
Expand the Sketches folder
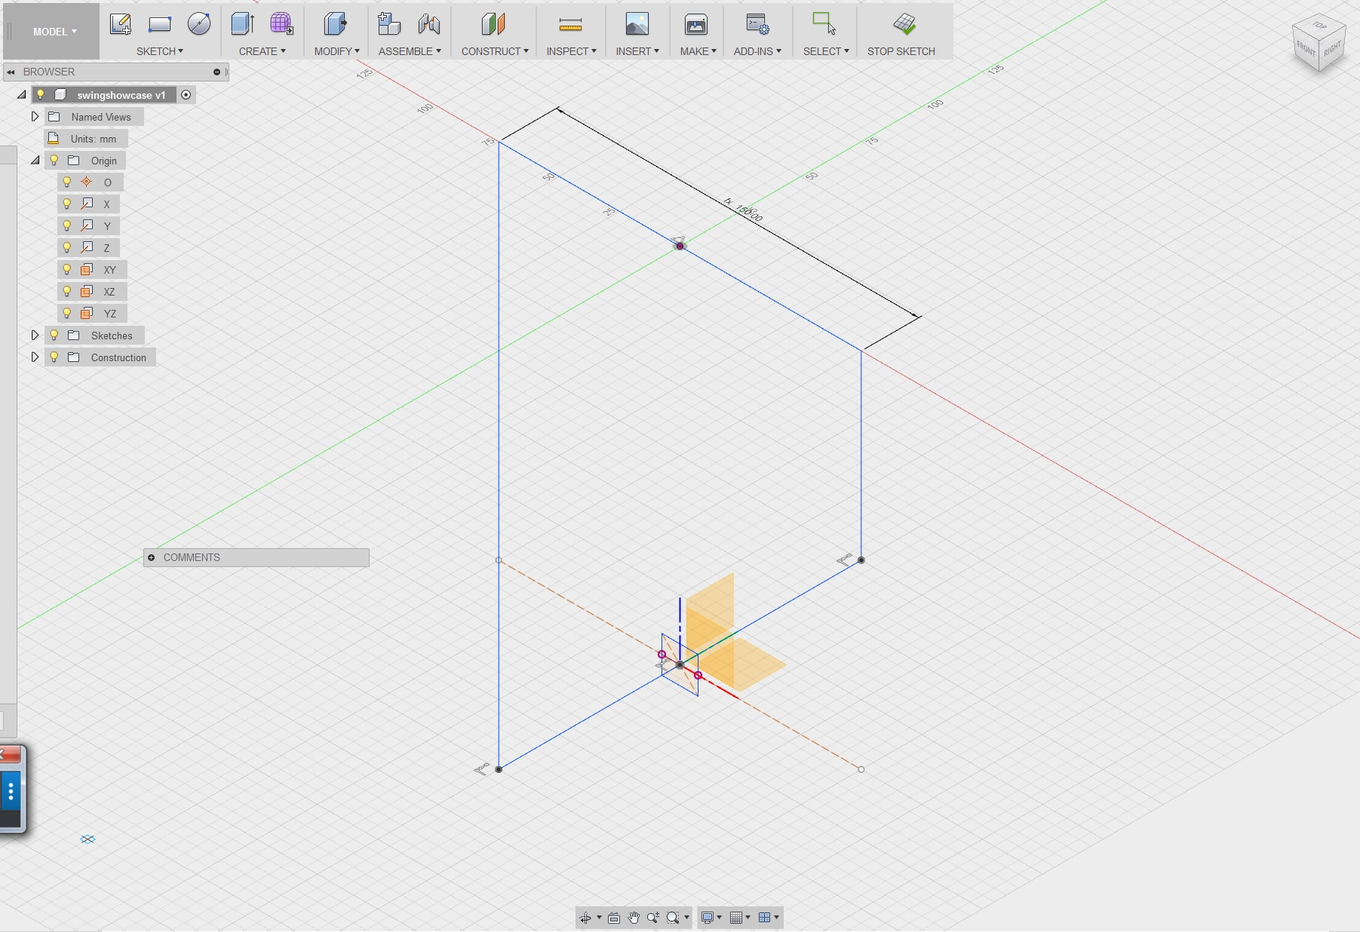click(35, 336)
